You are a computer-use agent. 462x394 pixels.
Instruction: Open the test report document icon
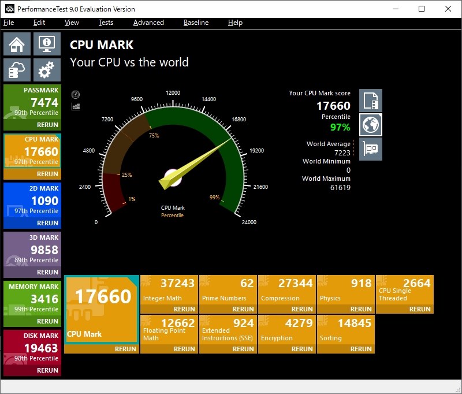(x=370, y=100)
